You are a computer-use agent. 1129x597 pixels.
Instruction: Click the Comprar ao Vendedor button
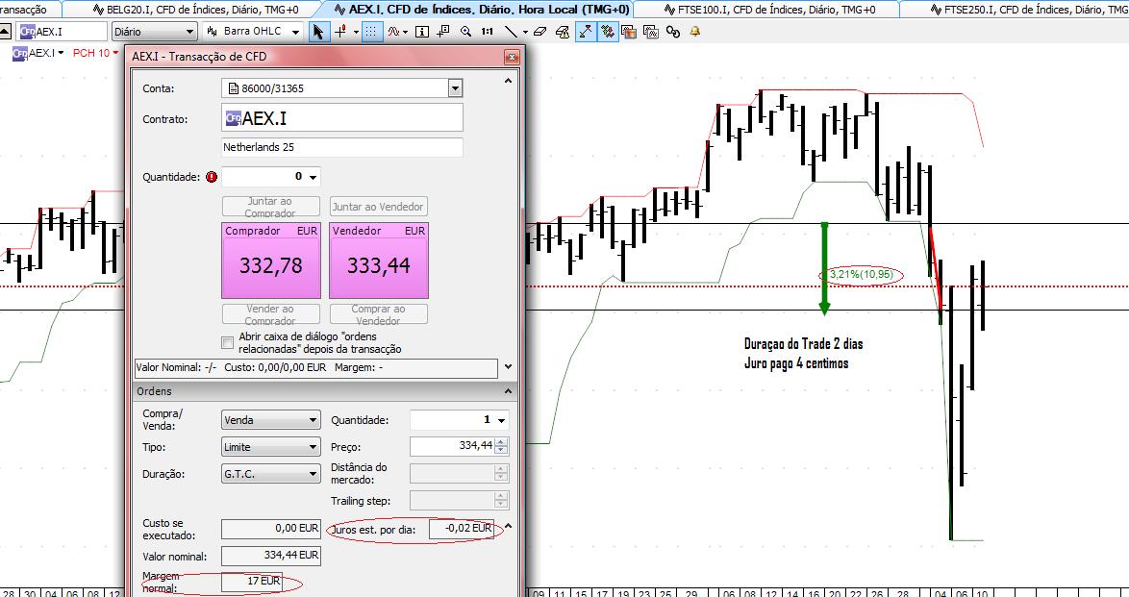click(x=379, y=314)
